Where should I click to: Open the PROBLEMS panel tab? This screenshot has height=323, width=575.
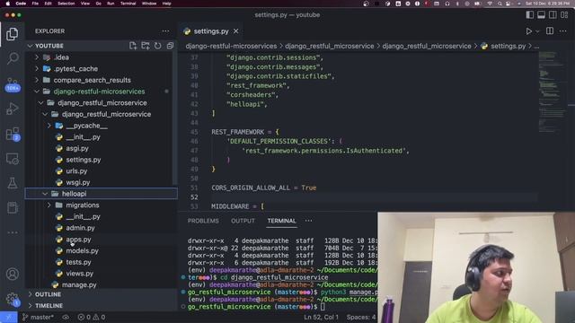coord(203,221)
